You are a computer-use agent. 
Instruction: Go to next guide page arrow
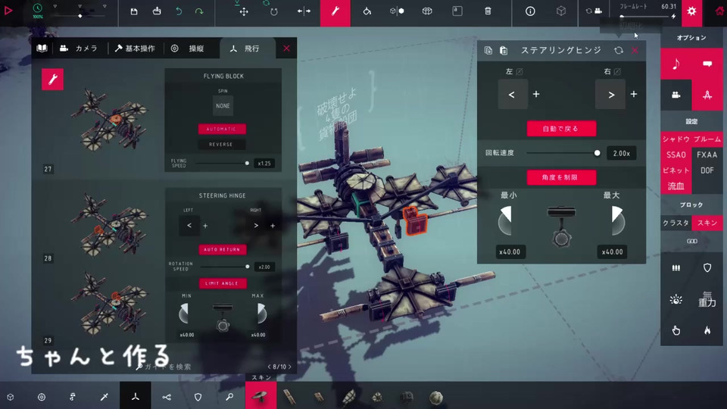290,367
